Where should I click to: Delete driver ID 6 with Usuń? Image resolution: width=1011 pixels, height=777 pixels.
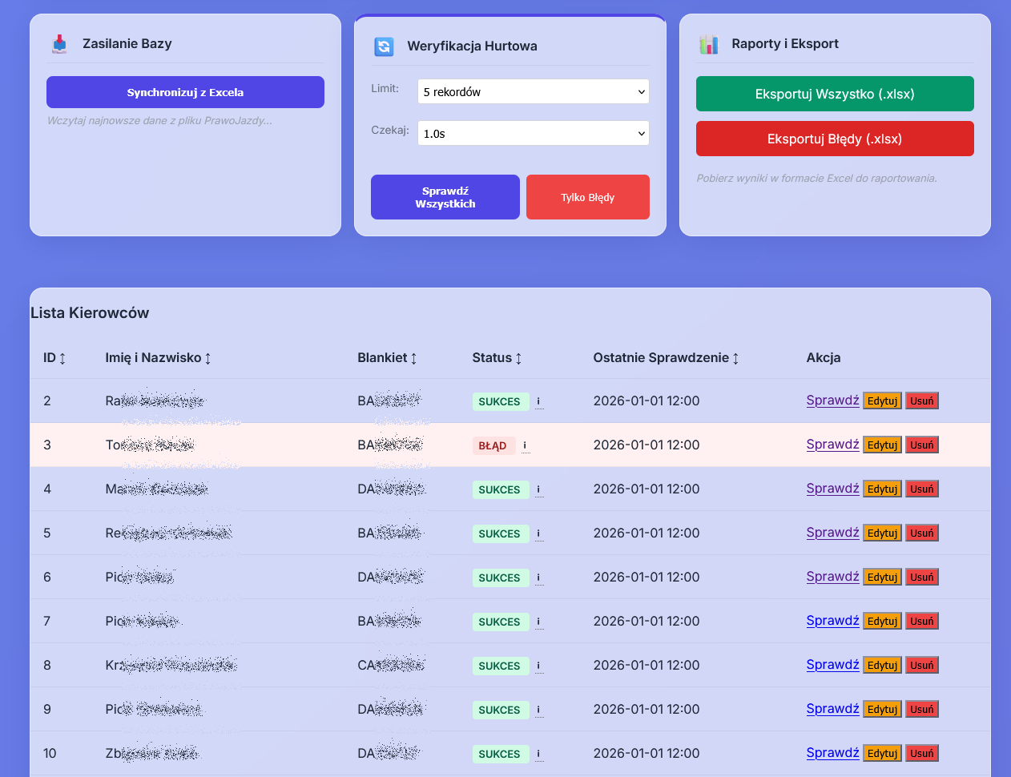[922, 577]
